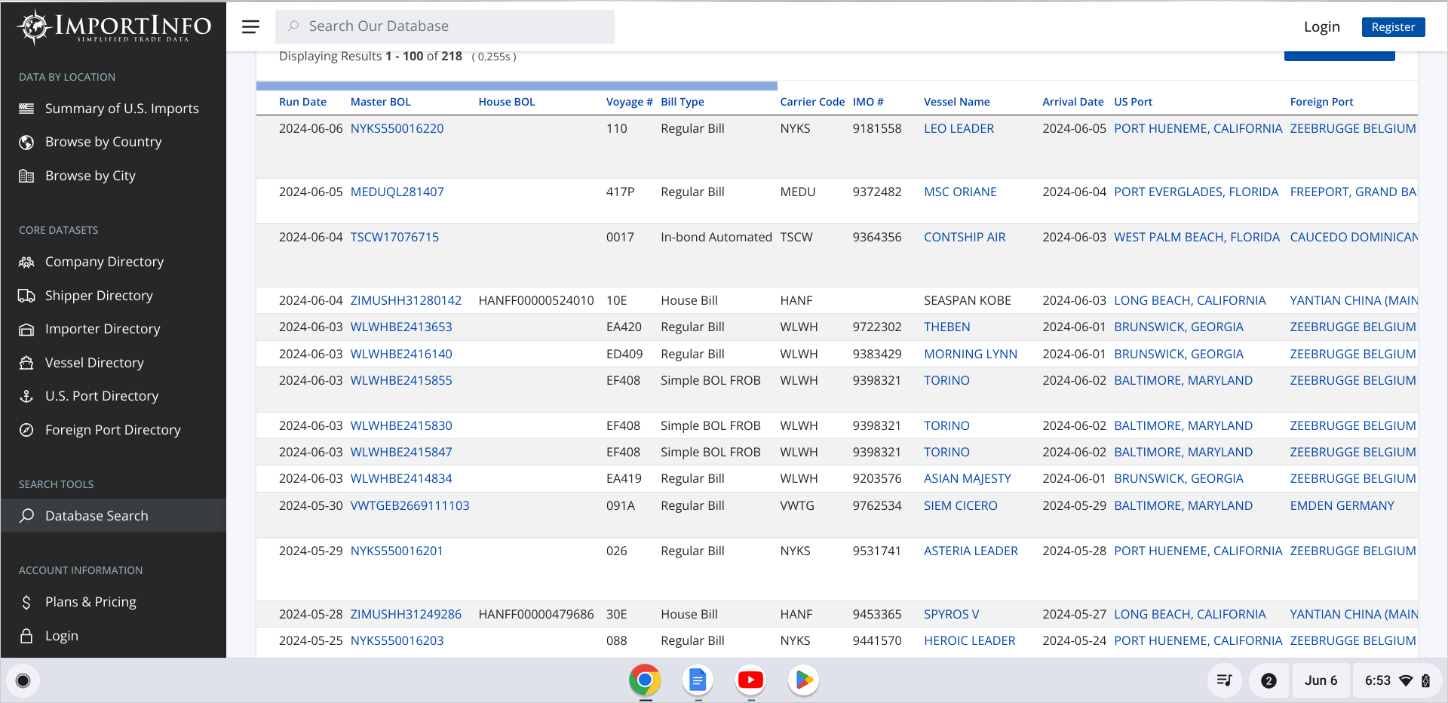Open US port WEST PALM BEACH, FLORIDA

pyautogui.click(x=1197, y=237)
